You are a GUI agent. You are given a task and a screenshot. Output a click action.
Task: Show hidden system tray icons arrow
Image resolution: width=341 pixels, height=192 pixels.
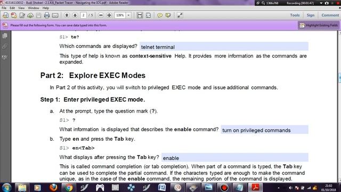pyautogui.click(x=279, y=188)
